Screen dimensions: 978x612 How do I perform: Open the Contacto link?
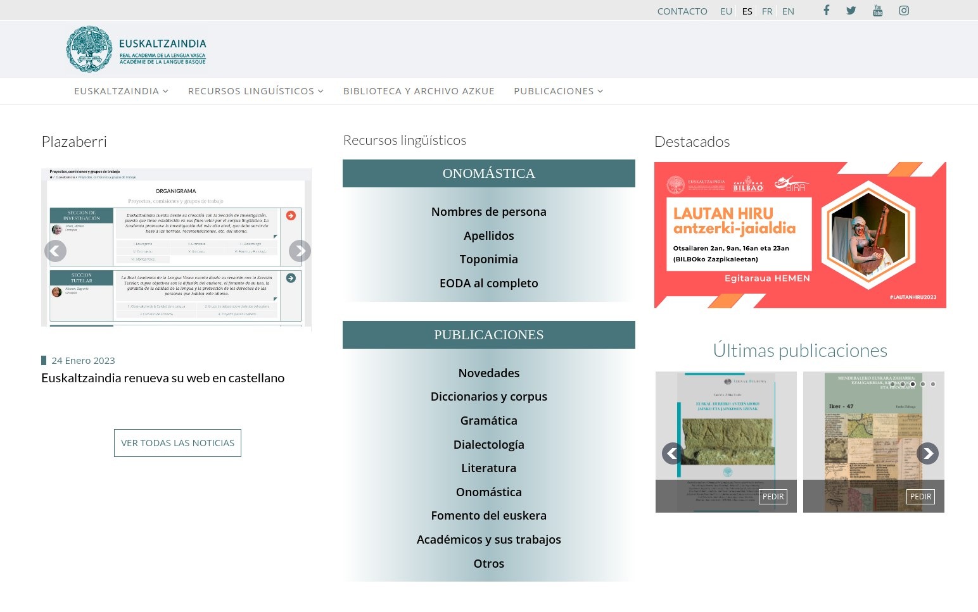pos(682,11)
